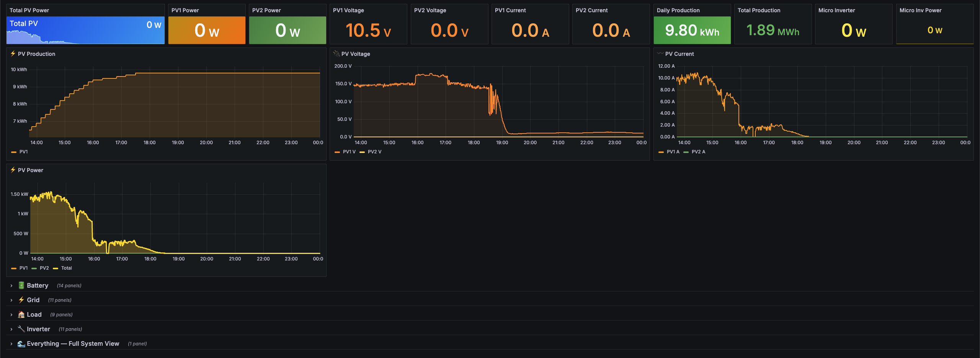The width and height of the screenshot is (980, 358).
Task: Click the (9 panels) label in Load row
Action: tap(61, 315)
